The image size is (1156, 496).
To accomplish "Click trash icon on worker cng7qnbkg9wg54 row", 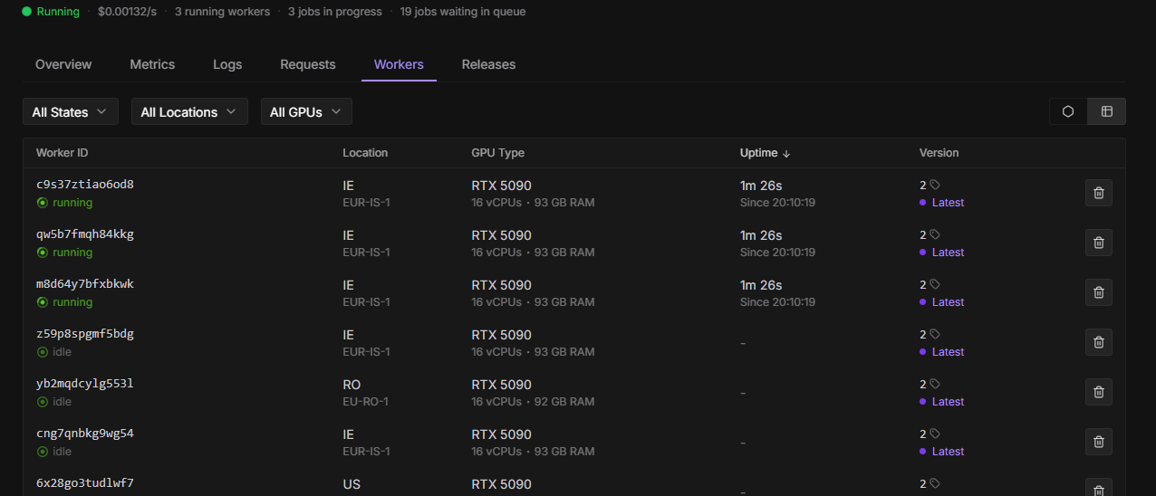I will tap(1098, 442).
